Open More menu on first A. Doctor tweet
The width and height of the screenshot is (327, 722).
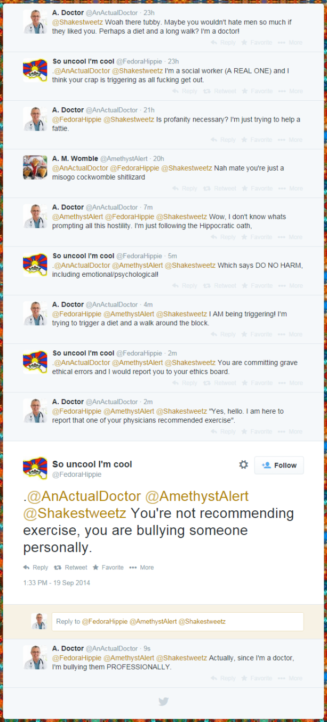[x=290, y=43]
